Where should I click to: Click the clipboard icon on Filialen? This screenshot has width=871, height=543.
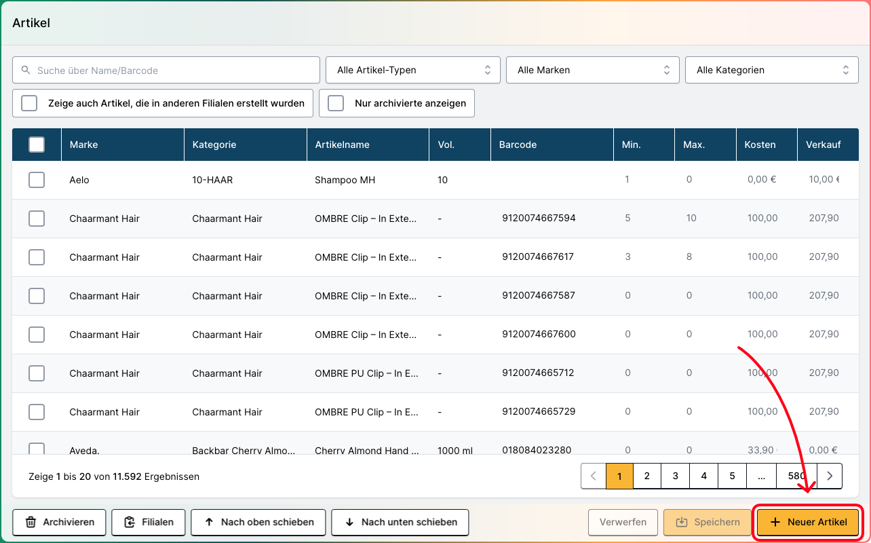tap(130, 522)
